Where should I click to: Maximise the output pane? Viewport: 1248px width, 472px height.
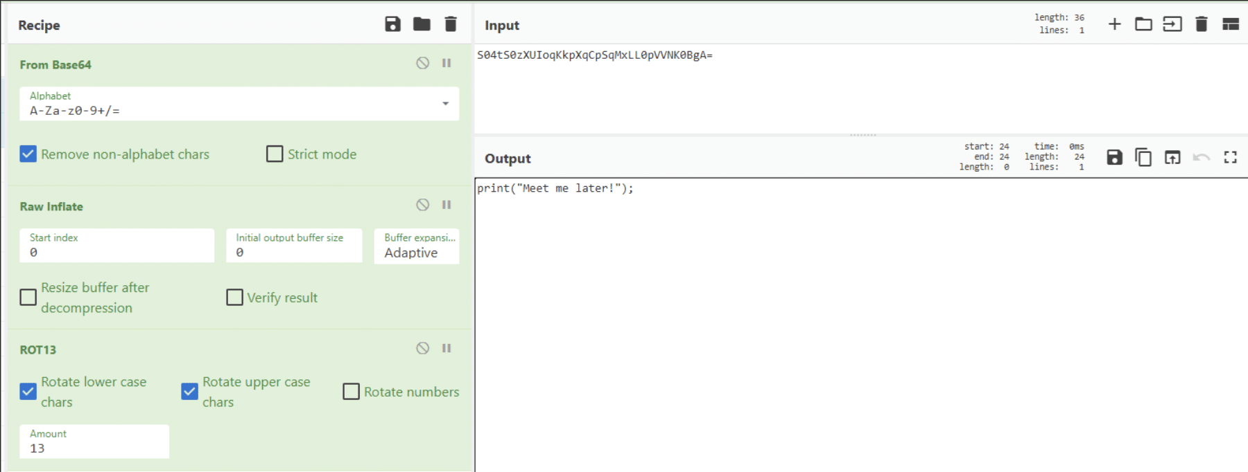pyautogui.click(x=1230, y=158)
